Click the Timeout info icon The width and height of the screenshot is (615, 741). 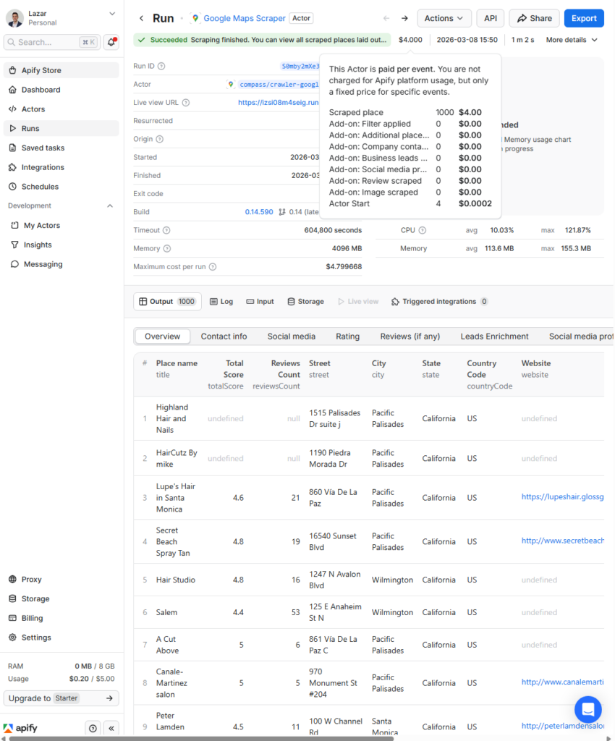click(166, 231)
